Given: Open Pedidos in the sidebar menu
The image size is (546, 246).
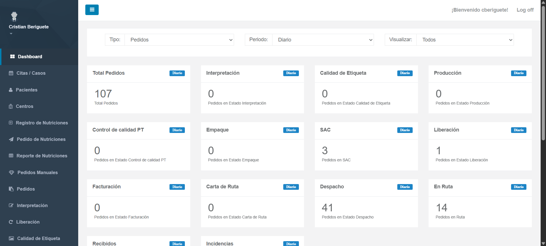Looking at the screenshot, I should coord(26,189).
